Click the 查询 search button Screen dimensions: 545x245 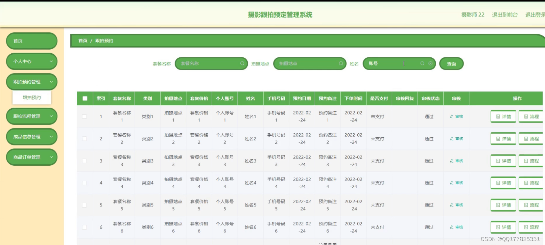pyautogui.click(x=451, y=64)
